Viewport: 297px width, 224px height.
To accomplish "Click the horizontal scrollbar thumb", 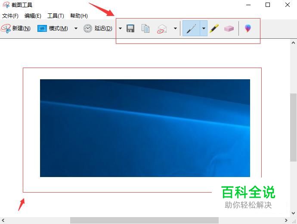I will [144, 221].
